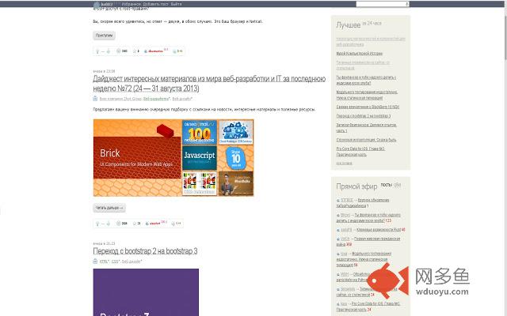Open Pro Core Data for iOS link in Лучшее
The height and width of the screenshot is (316, 507).
pyautogui.click(x=360, y=152)
